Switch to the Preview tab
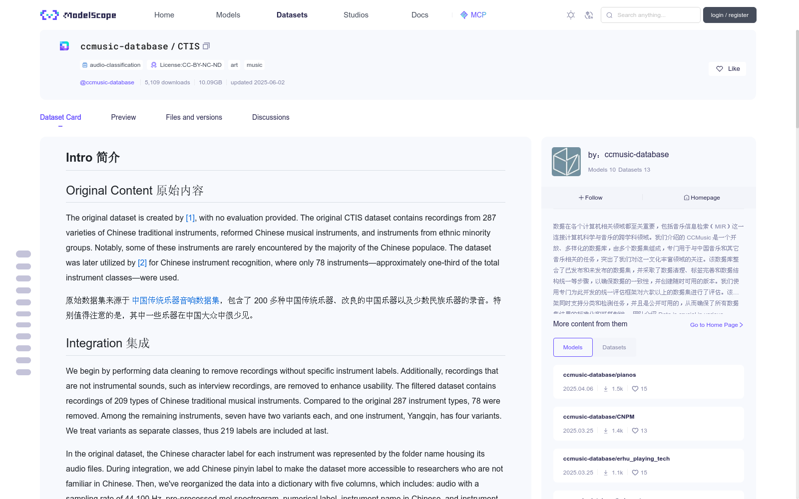799x499 pixels. tap(123, 117)
